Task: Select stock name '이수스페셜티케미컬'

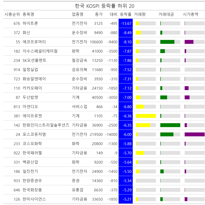Action: [40, 51]
